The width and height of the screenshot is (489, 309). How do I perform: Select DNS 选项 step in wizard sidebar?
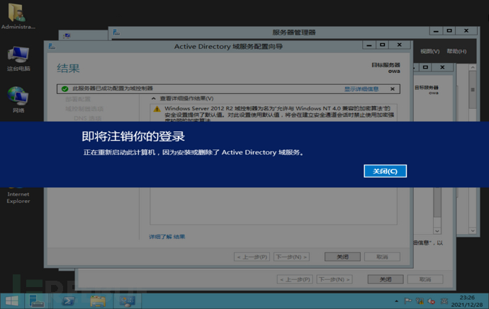click(88, 118)
